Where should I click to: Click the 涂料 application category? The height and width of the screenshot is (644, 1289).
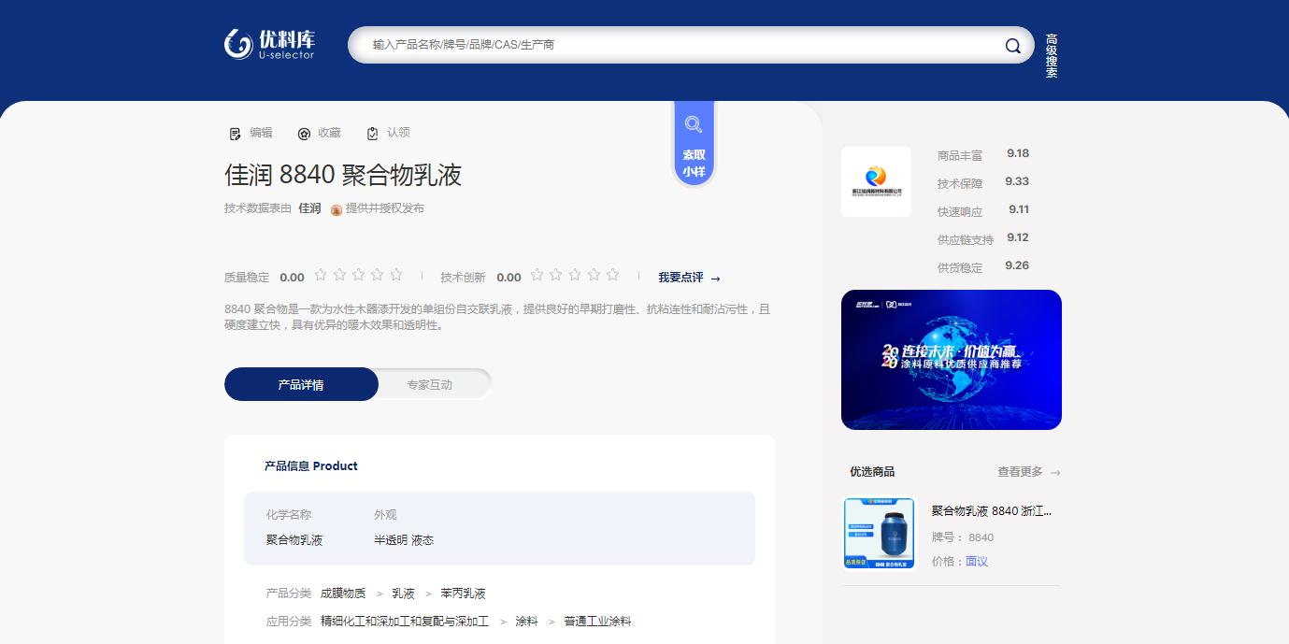coord(526,622)
